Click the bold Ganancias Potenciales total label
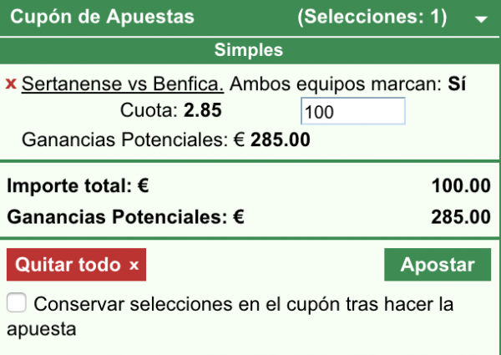501x355 pixels. [125, 217]
